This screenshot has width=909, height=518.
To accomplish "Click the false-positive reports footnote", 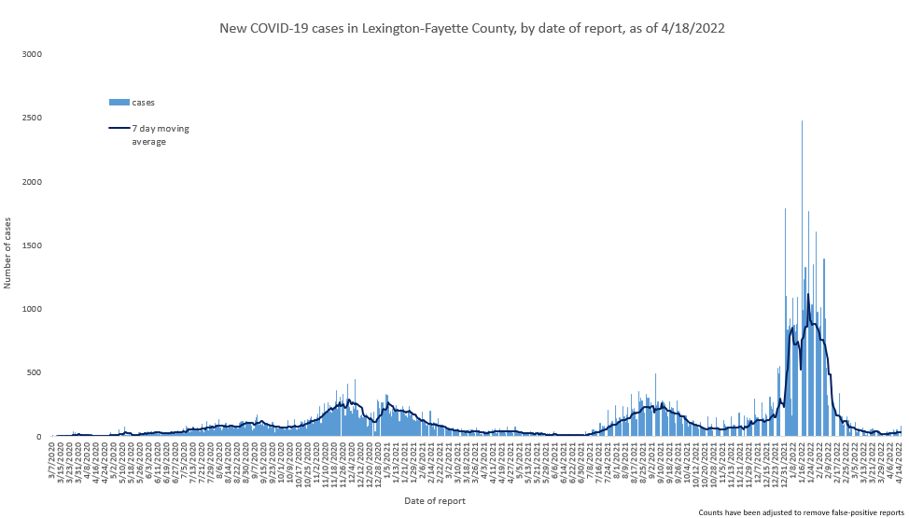I will [x=802, y=512].
